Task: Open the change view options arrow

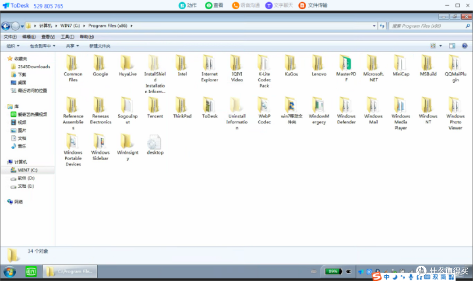Action: [x=441, y=46]
